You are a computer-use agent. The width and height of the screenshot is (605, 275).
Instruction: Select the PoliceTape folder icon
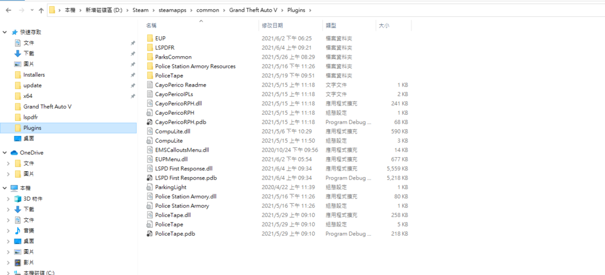(x=150, y=76)
